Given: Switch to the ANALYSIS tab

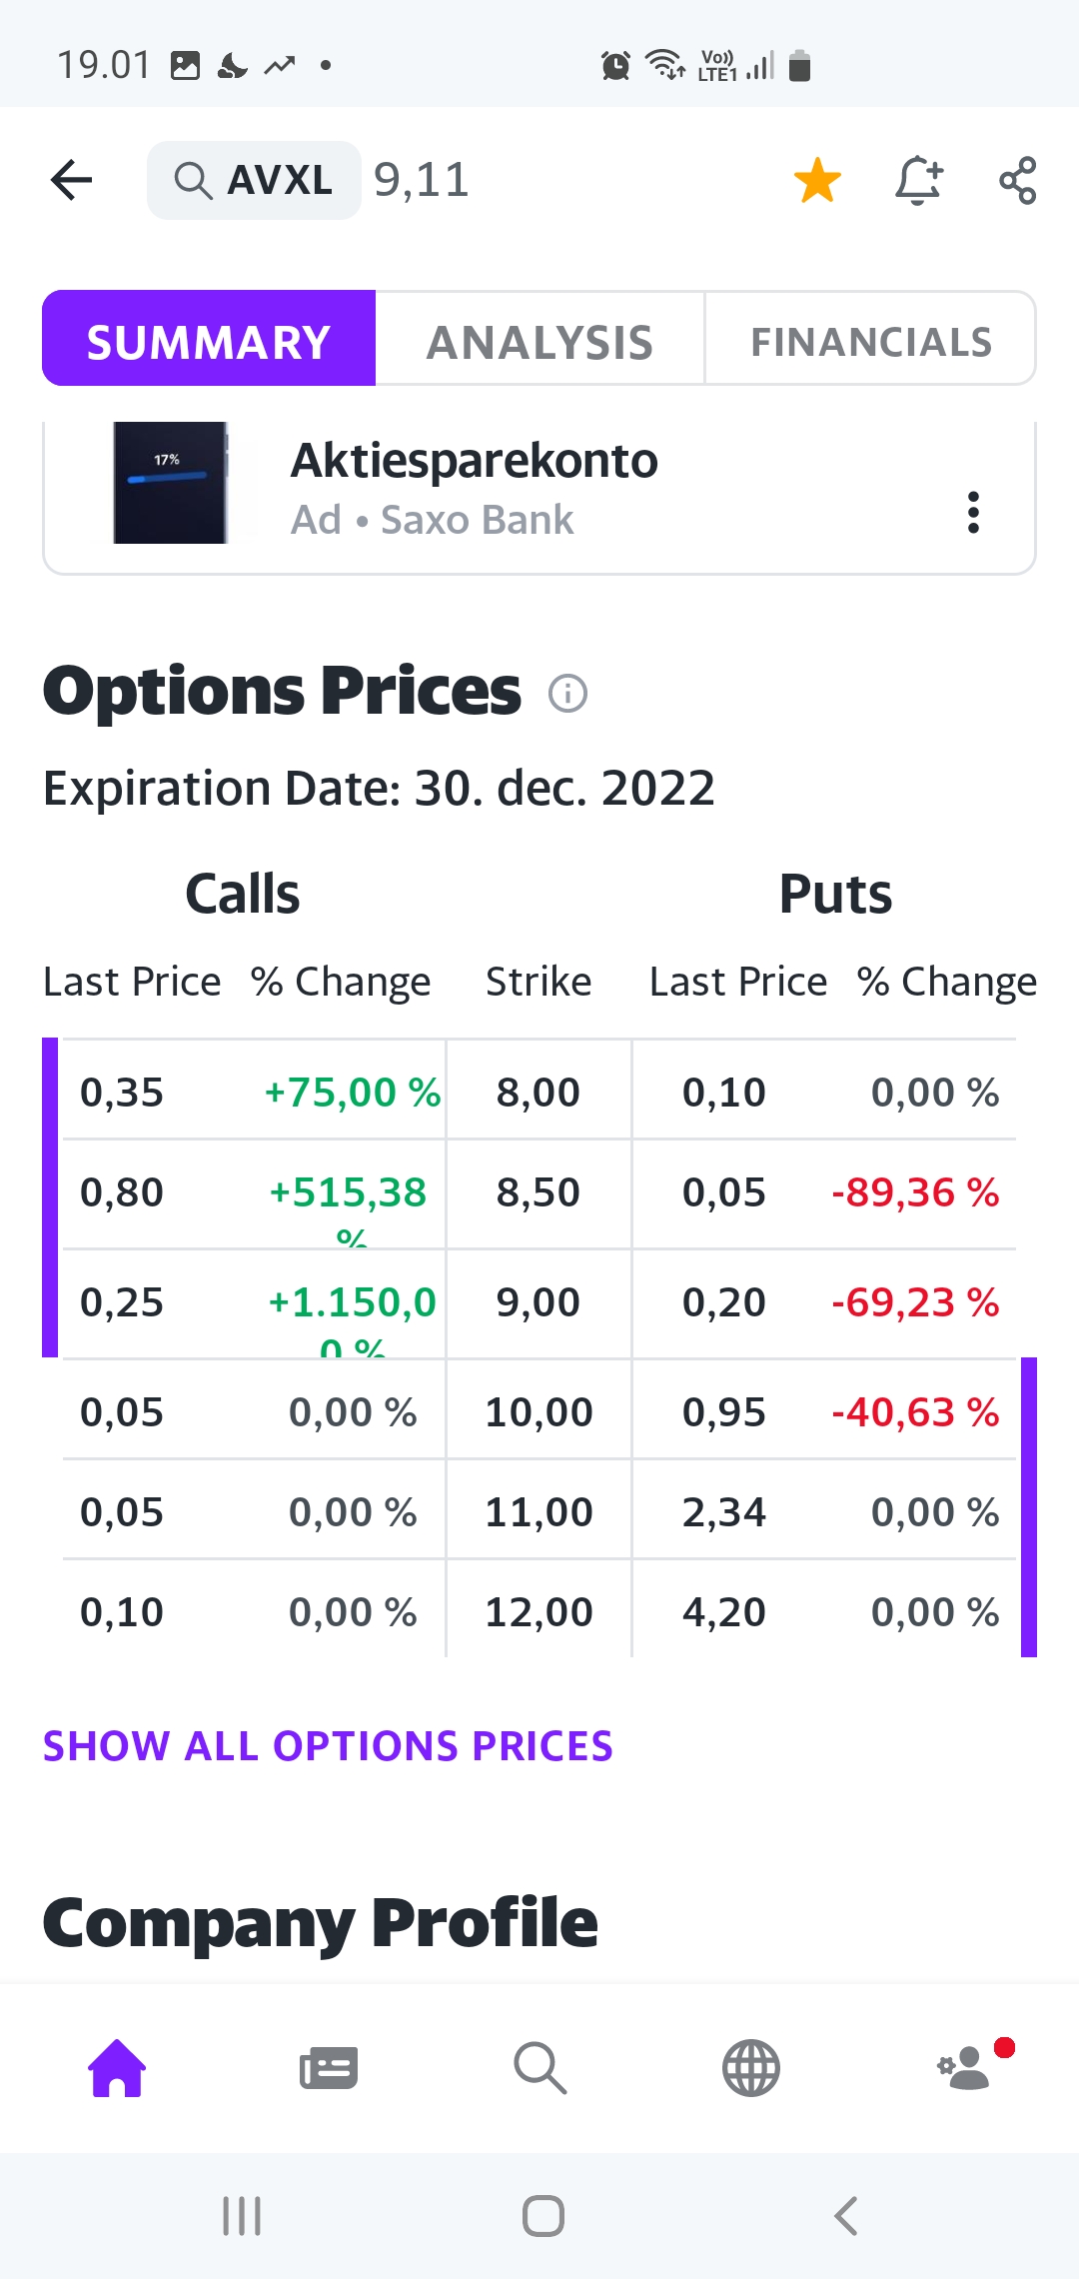Looking at the screenshot, I should coord(539,342).
